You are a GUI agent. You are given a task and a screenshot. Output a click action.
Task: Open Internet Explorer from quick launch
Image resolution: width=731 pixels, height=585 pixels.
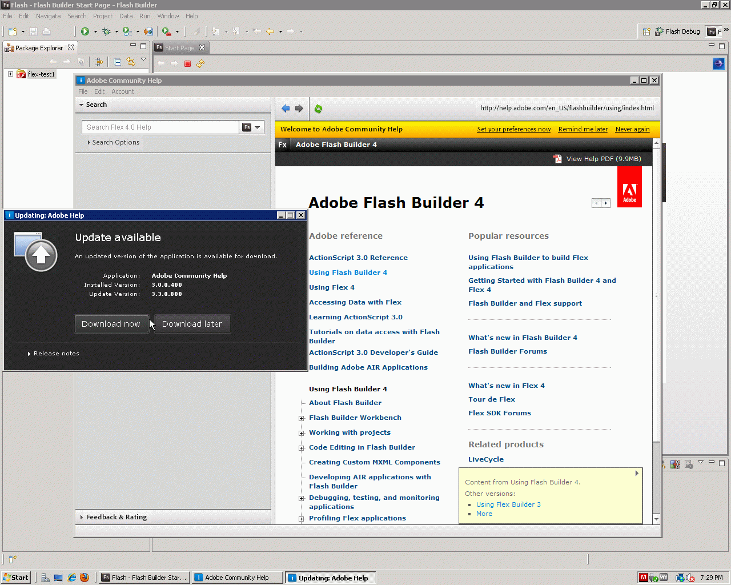point(72,578)
